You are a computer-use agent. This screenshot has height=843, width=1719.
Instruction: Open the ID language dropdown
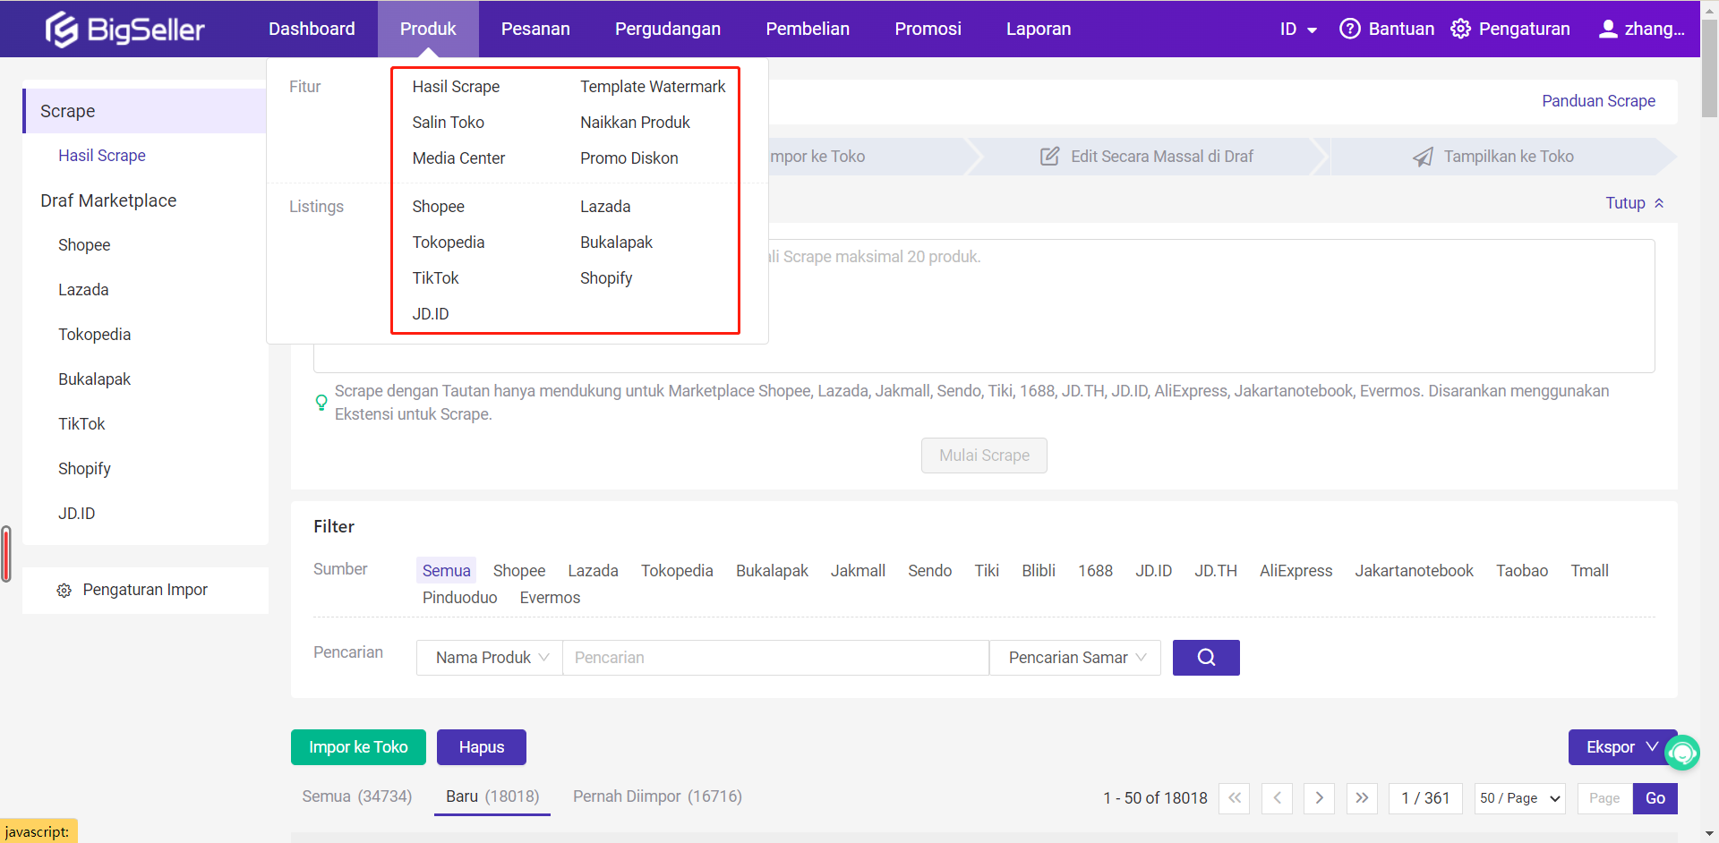coord(1298,29)
